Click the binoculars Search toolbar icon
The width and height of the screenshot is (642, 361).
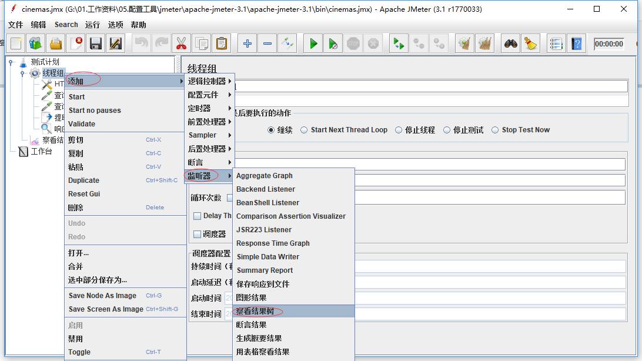point(510,44)
